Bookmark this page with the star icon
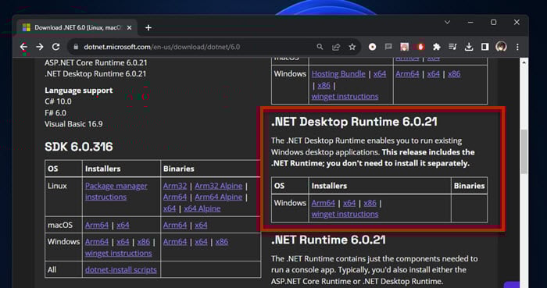547x288 pixels. tap(352, 47)
